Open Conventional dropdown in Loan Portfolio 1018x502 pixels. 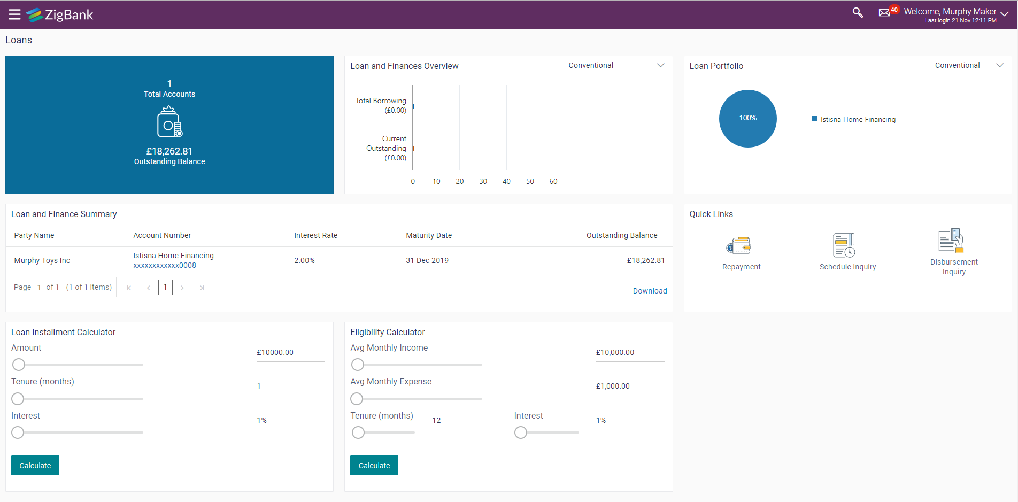click(970, 66)
